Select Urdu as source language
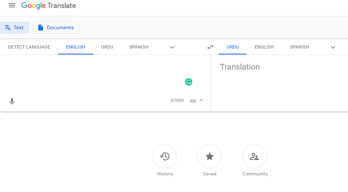Viewport: 348px width, 192px height. pos(107,47)
